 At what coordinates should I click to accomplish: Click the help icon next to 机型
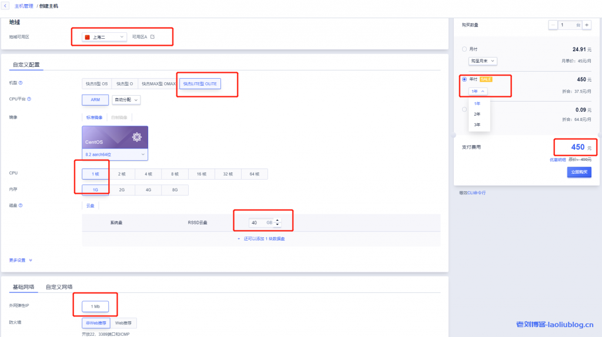point(21,83)
